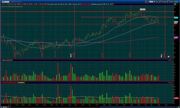Click the quick study flask icon

click(x=146, y=2)
